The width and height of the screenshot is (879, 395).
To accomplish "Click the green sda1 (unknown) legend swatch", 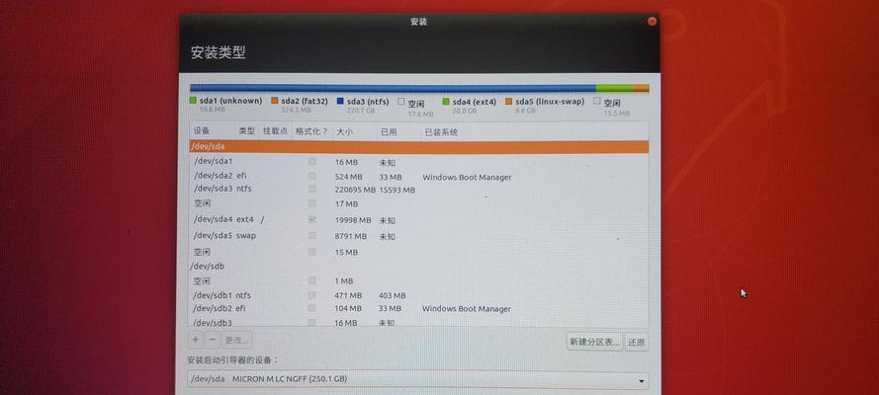I will point(193,101).
